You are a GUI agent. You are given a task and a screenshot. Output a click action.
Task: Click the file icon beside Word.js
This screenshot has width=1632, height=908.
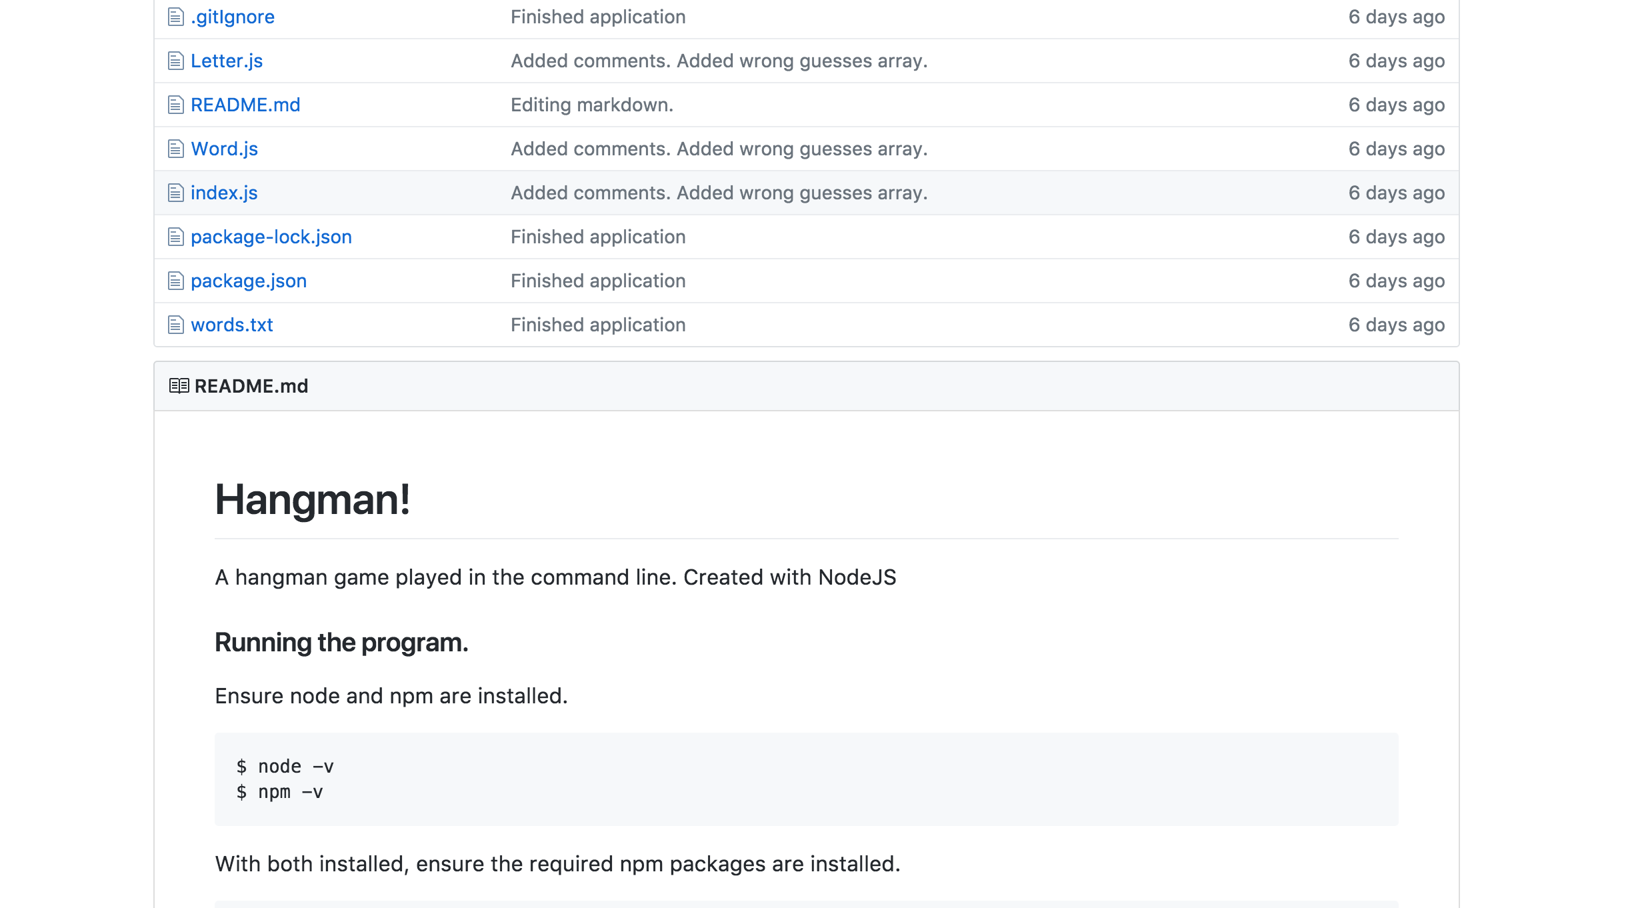(x=175, y=149)
